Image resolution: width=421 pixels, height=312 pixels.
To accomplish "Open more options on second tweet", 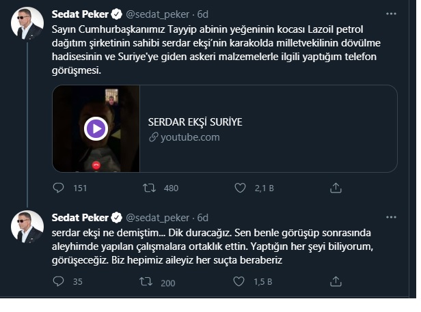I will pyautogui.click(x=391, y=218).
